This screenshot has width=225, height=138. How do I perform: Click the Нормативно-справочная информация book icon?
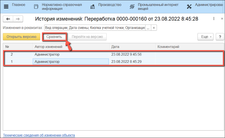(36, 7)
